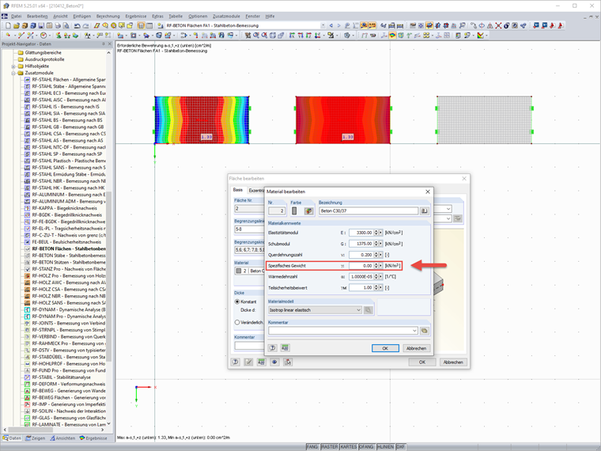Open navigator Ansichten tab
The height and width of the screenshot is (451, 601).
[x=62, y=438]
